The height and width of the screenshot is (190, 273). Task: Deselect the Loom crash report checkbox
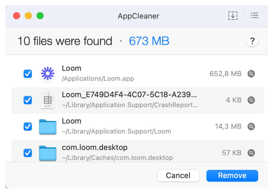click(x=28, y=100)
